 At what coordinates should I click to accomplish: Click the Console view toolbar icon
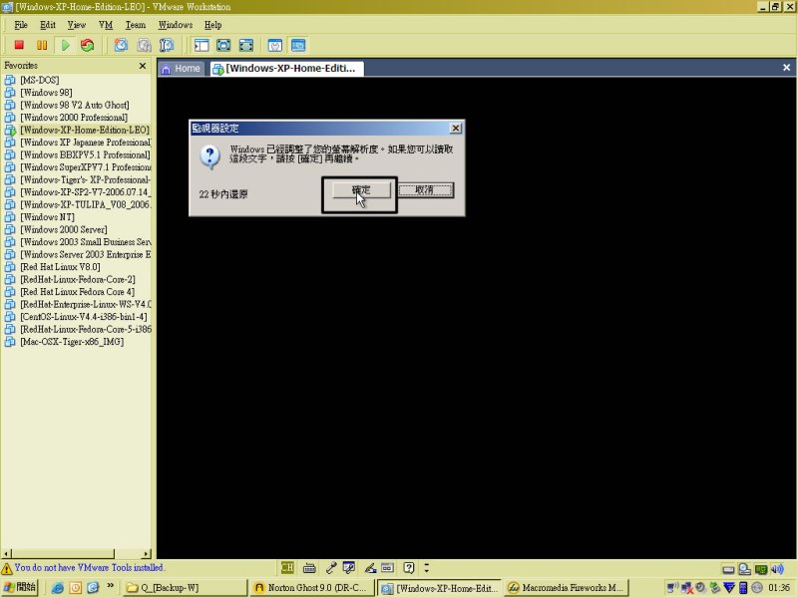tap(298, 45)
